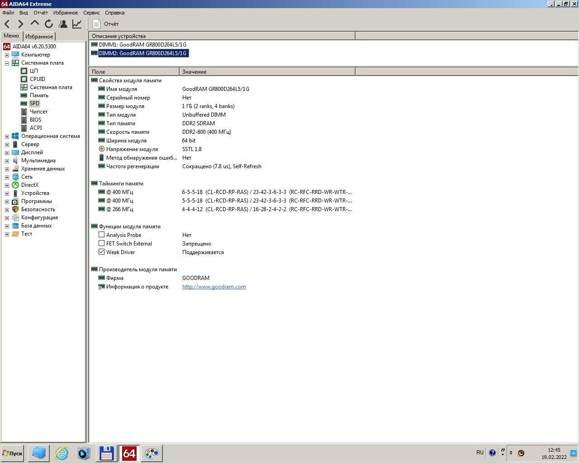579x463 pixels.
Task: Expand the Хранение данных node
Action: [x=7, y=169]
